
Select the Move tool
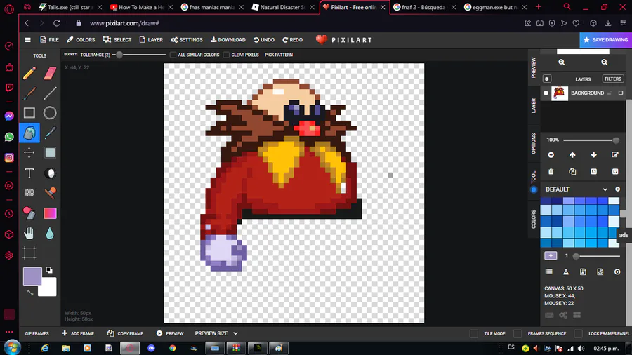[29, 152]
